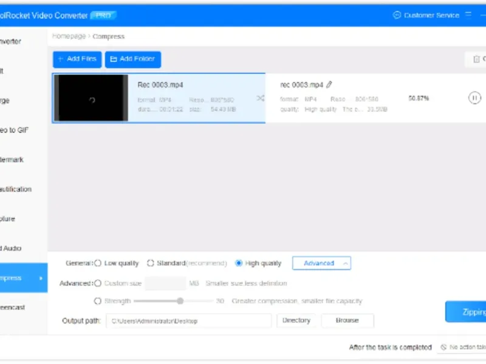Select the Strength radio button
Viewport: 486px width, 364px height.
98,301
